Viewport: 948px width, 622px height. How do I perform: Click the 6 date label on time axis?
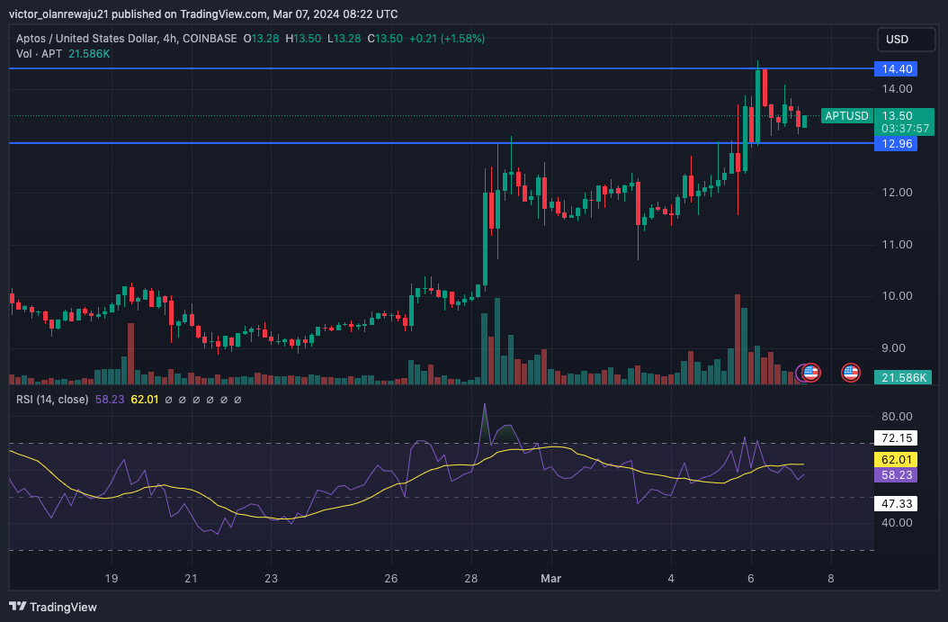751,579
